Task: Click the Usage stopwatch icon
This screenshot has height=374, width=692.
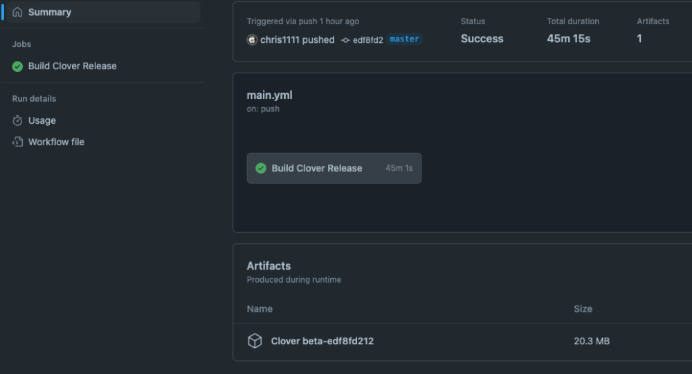Action: [17, 120]
